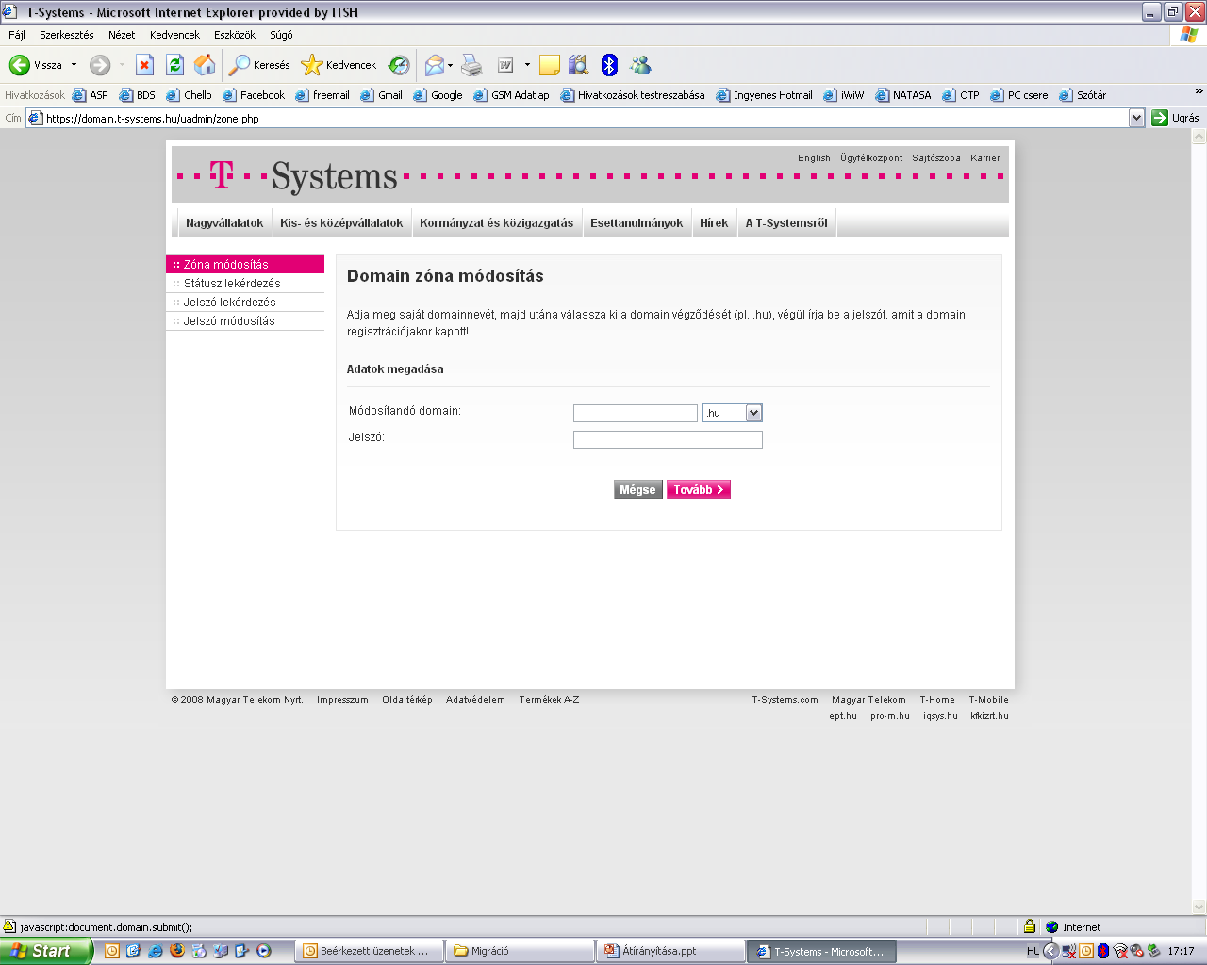Click the page icon in address bar
This screenshot has width=1207, height=965.
point(36,118)
